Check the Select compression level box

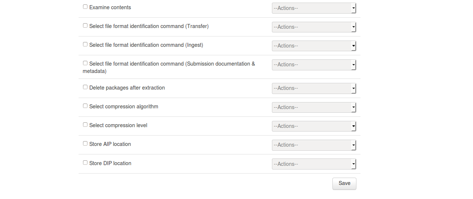point(85,125)
